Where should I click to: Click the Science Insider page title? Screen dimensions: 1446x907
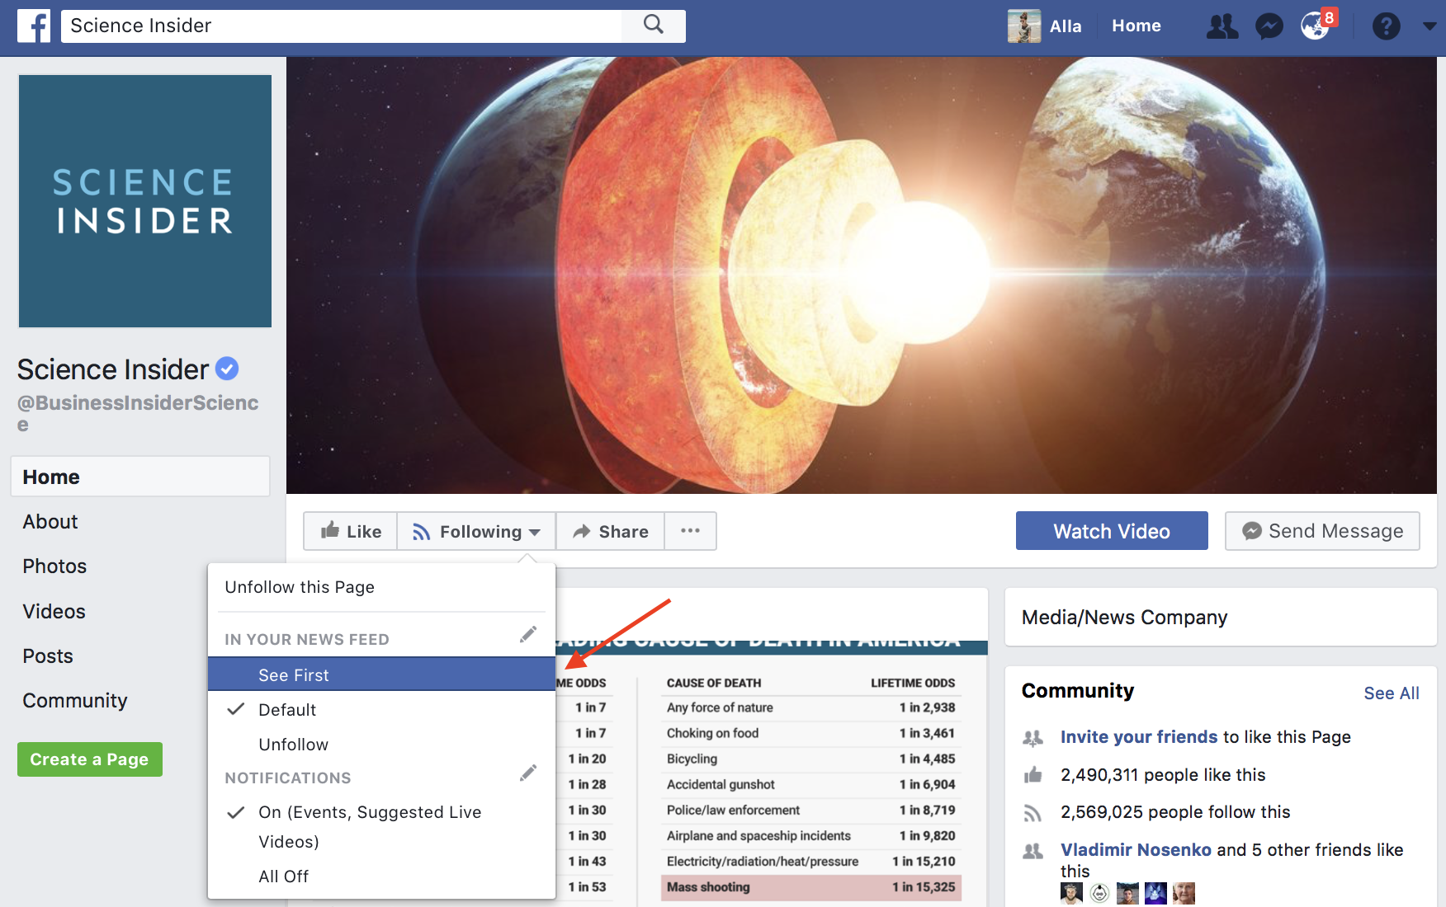tap(113, 369)
